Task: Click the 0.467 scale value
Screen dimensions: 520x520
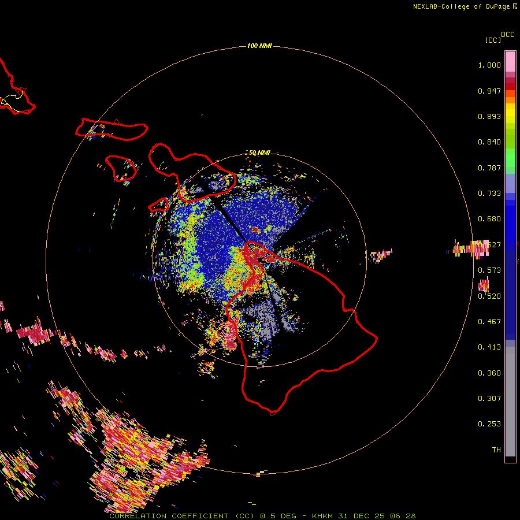Action: tap(489, 322)
